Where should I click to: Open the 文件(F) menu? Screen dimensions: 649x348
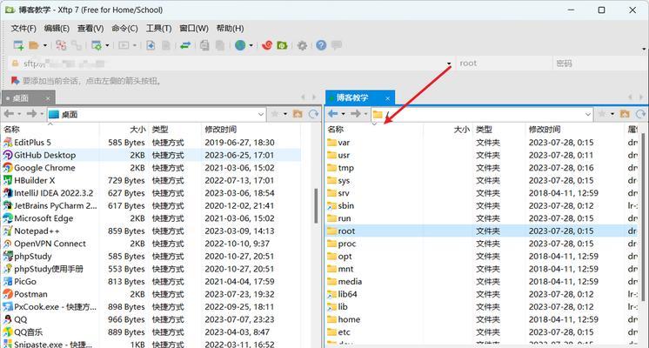tap(23, 28)
